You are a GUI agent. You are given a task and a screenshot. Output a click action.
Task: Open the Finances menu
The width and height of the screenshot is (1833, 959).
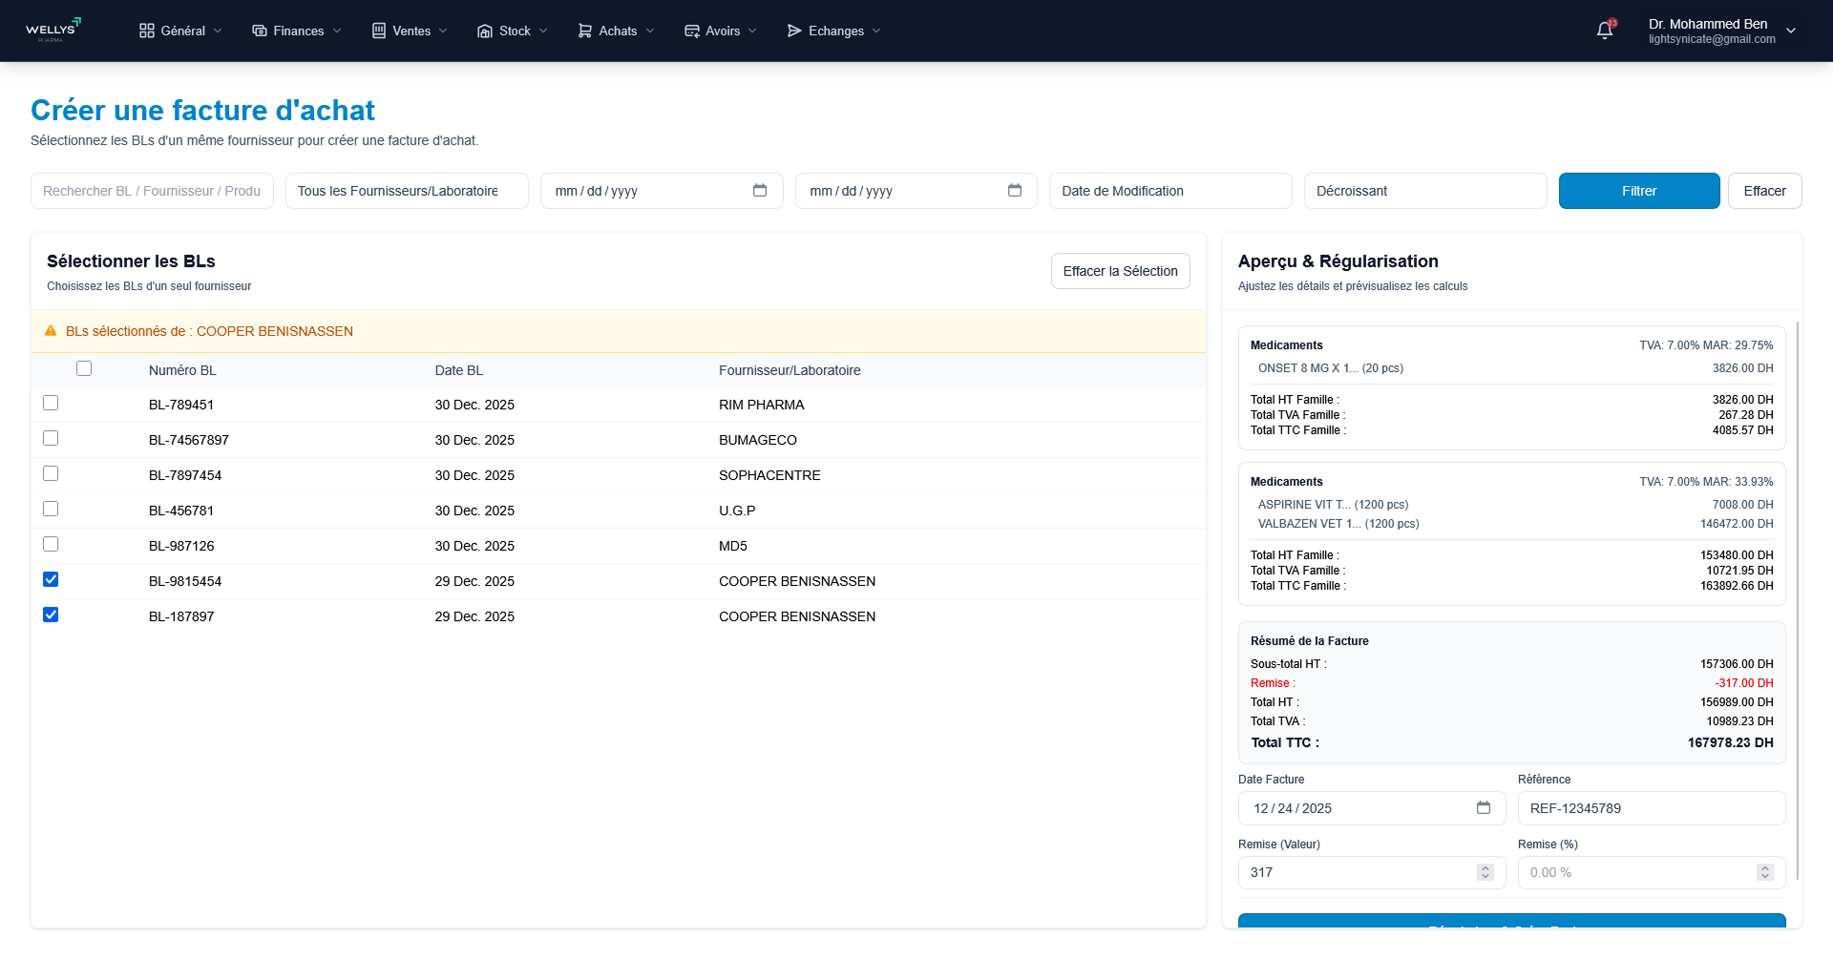click(297, 31)
